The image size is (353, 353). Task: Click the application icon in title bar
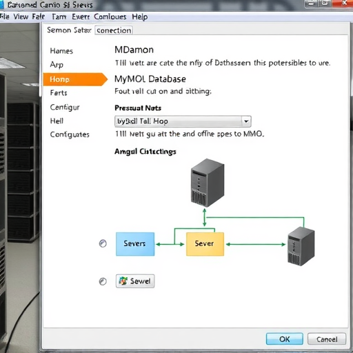tap(2, 5)
